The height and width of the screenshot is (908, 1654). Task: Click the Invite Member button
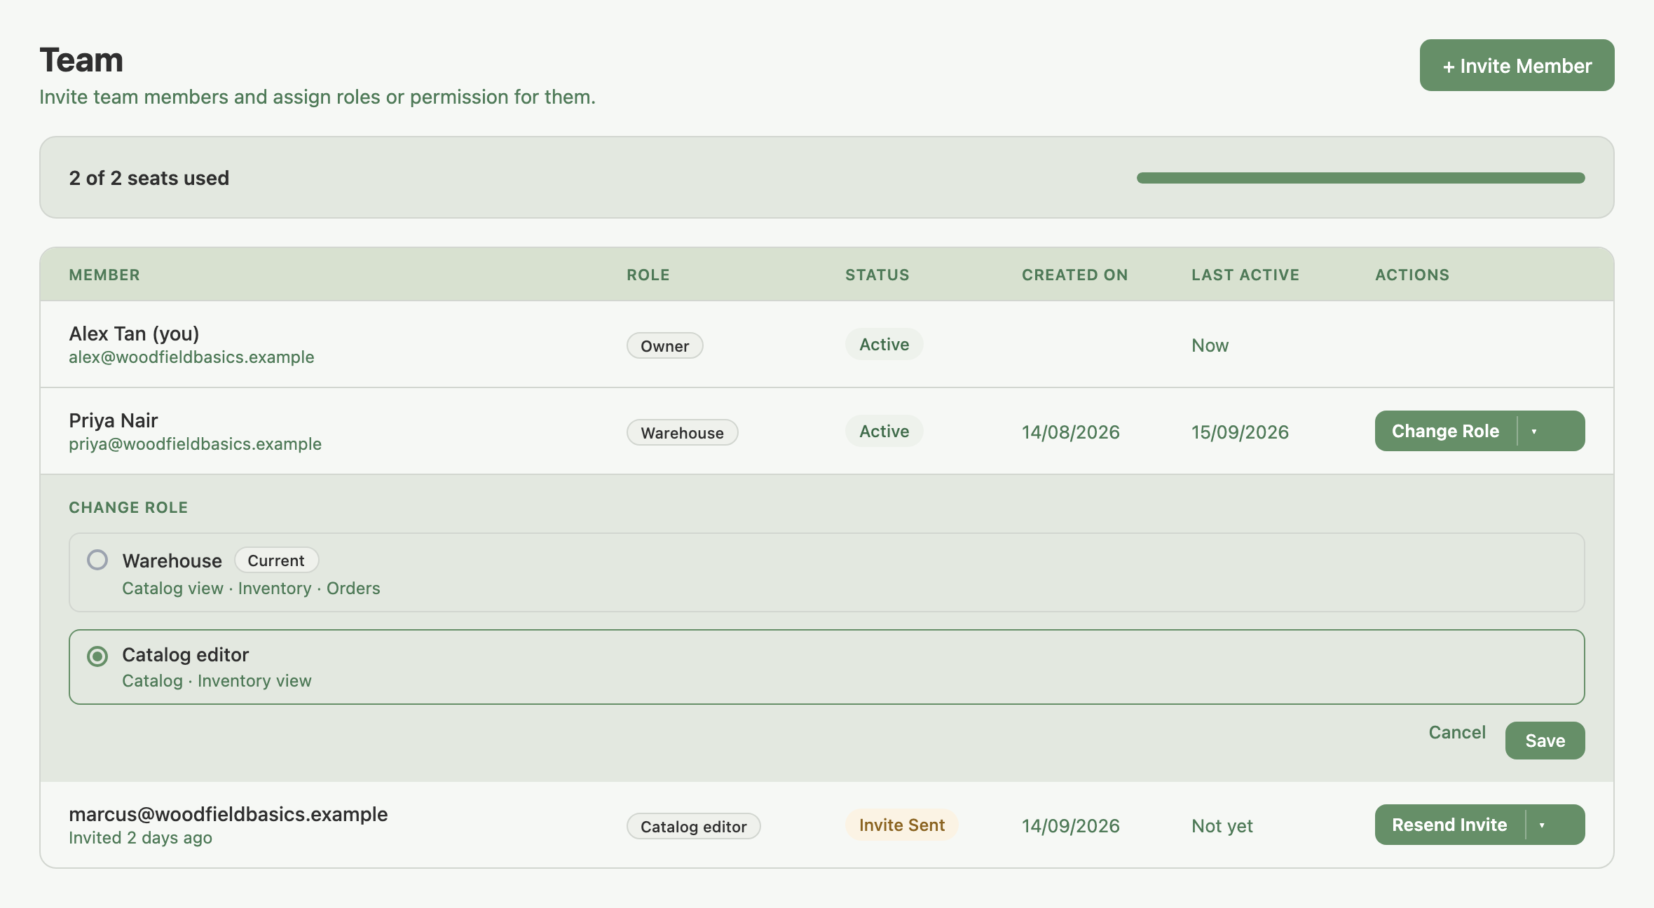(1517, 65)
